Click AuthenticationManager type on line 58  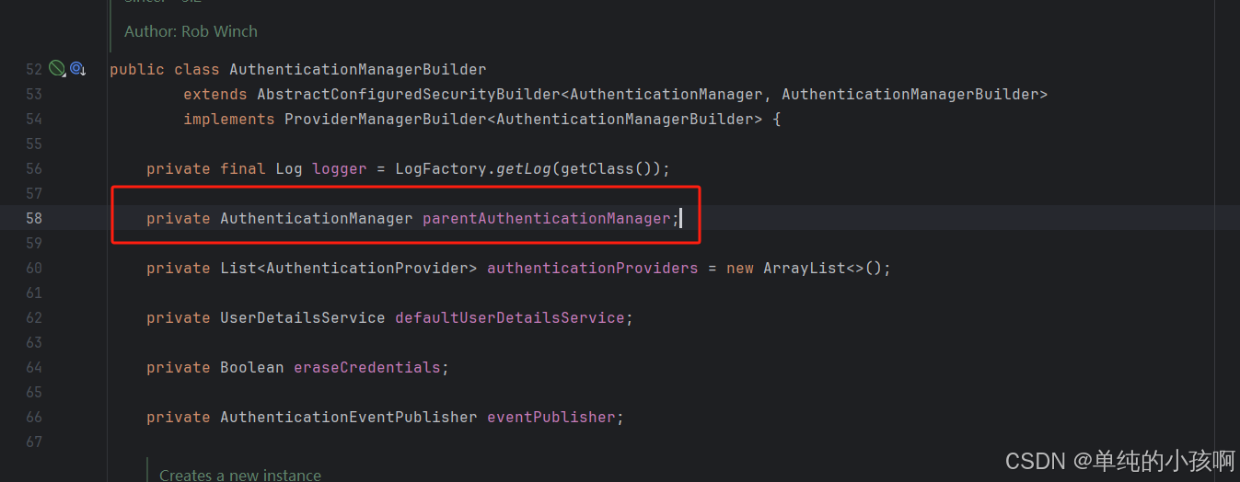(x=317, y=218)
